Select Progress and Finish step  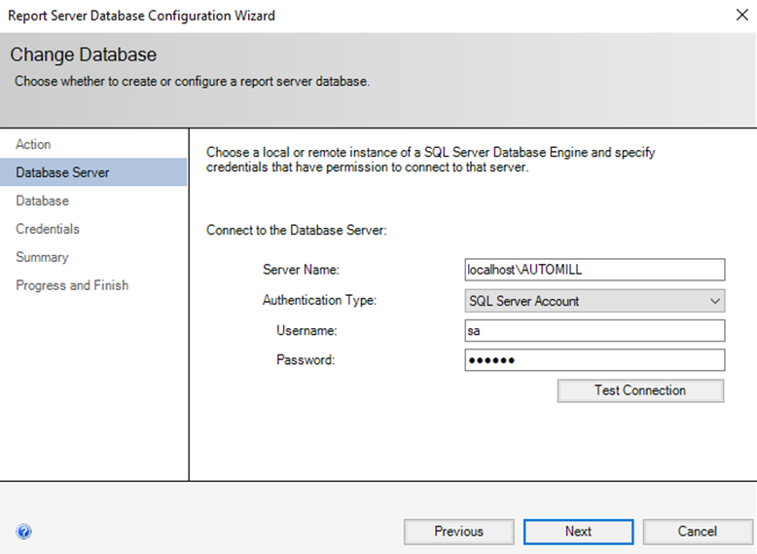tap(72, 285)
